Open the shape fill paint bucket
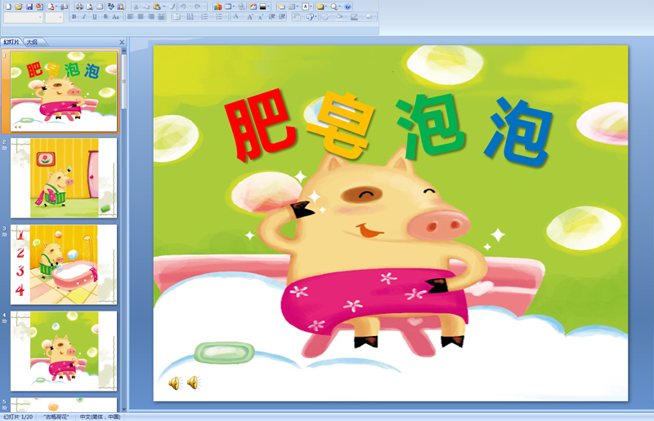The image size is (654, 421). coord(339,16)
